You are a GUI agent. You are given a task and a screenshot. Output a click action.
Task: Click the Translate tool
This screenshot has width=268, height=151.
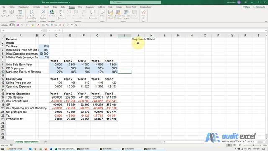pyautogui.click(x=52, y=13)
